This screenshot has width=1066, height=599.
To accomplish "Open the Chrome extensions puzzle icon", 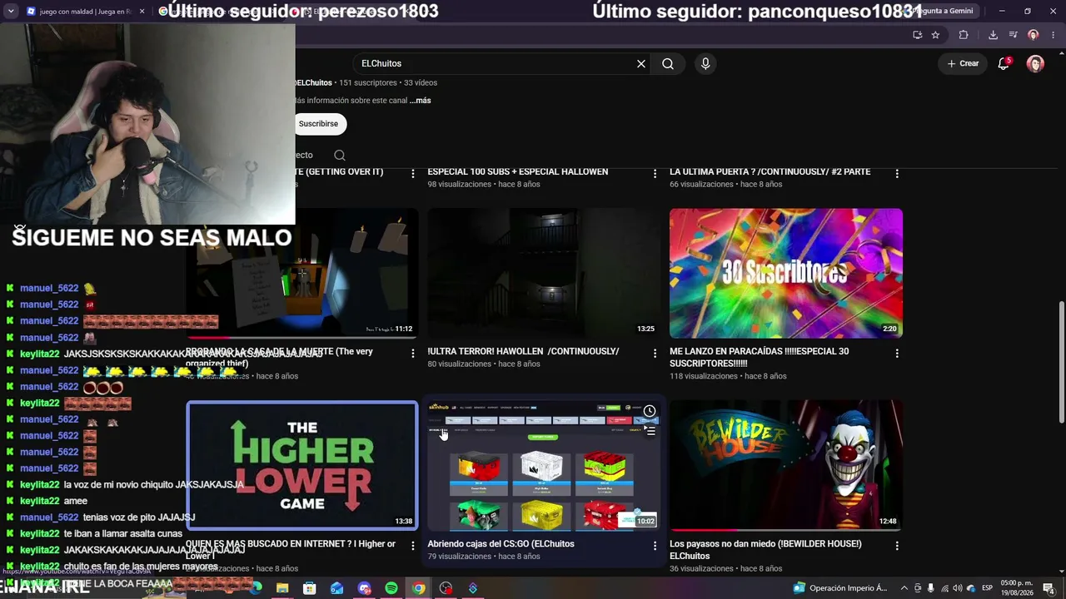I will pyautogui.click(x=964, y=35).
